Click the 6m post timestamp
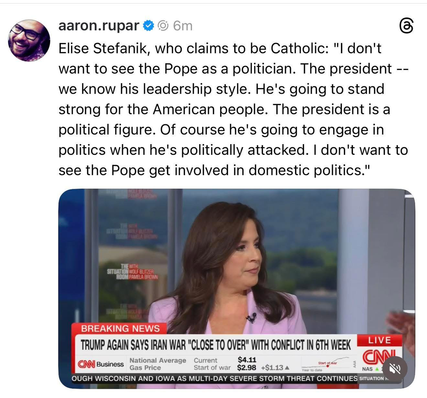The width and height of the screenshot is (427, 398). [x=183, y=26]
